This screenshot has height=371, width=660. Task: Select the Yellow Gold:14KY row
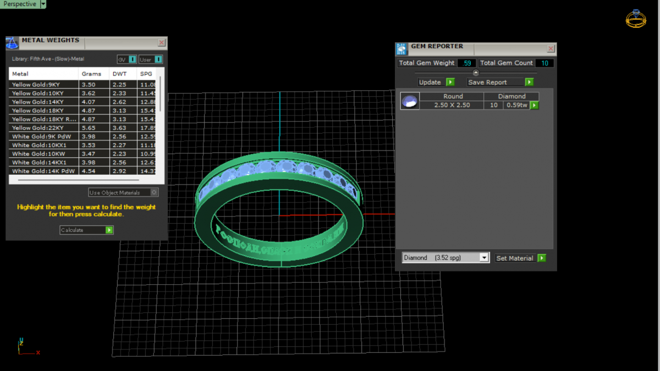[44, 102]
